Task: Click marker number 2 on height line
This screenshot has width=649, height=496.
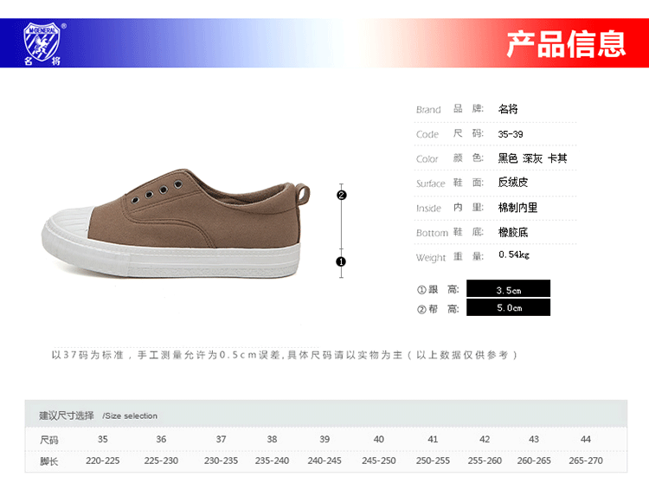Action: (342, 195)
